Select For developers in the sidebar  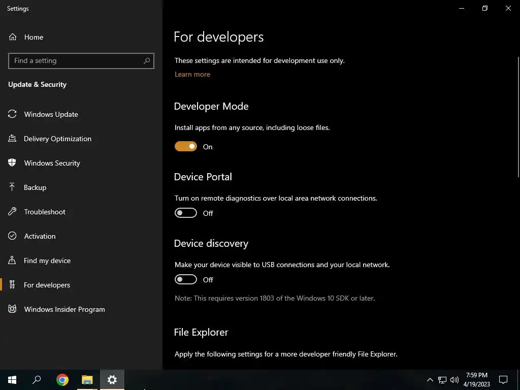[x=81, y=285]
